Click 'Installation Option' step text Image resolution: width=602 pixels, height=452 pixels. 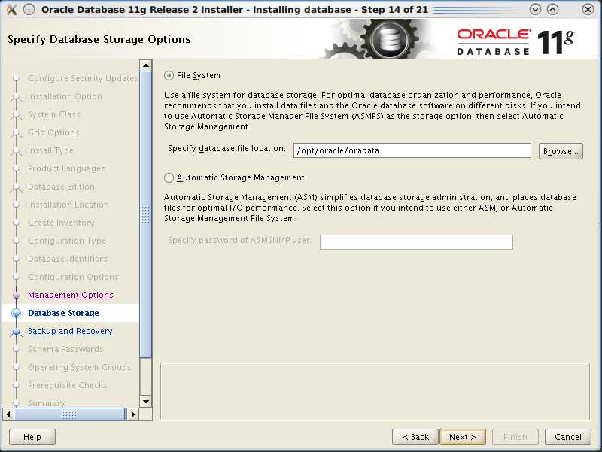pyautogui.click(x=65, y=96)
